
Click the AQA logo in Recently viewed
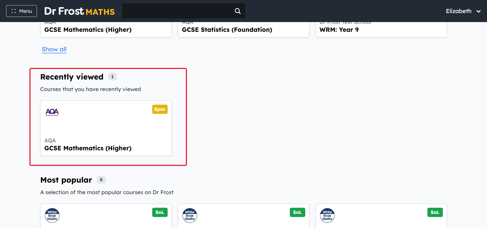(x=52, y=112)
